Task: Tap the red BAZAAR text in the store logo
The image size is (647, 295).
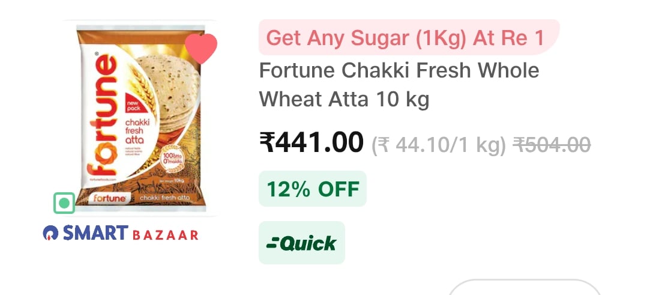Action: 166,235
